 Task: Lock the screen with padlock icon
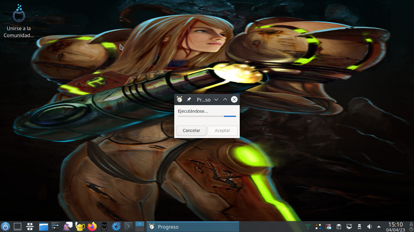[411, 224]
